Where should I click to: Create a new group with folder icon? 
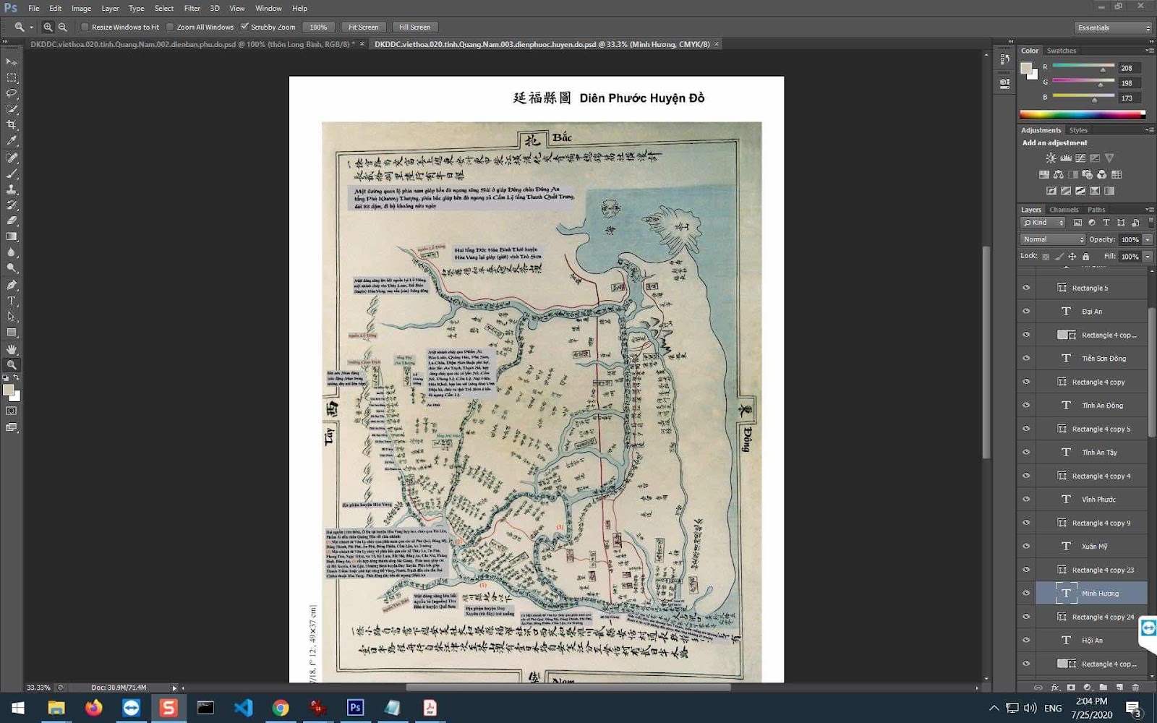tap(1103, 687)
